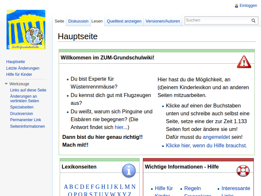Click the blue info icon in Lexikonseiten
The width and height of the screenshot is (261, 196).
129,171
